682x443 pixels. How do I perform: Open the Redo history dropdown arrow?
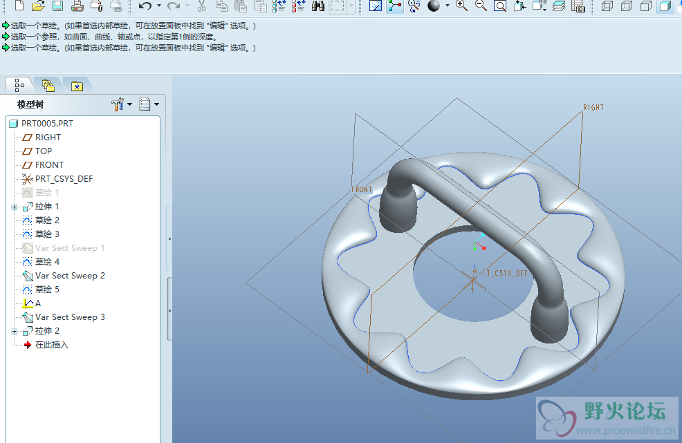click(x=187, y=6)
